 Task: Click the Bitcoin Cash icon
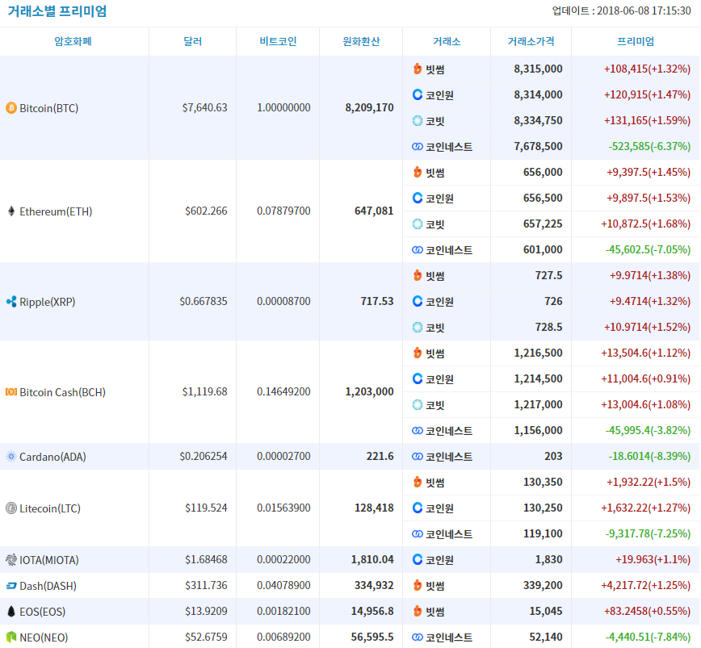pos(11,392)
